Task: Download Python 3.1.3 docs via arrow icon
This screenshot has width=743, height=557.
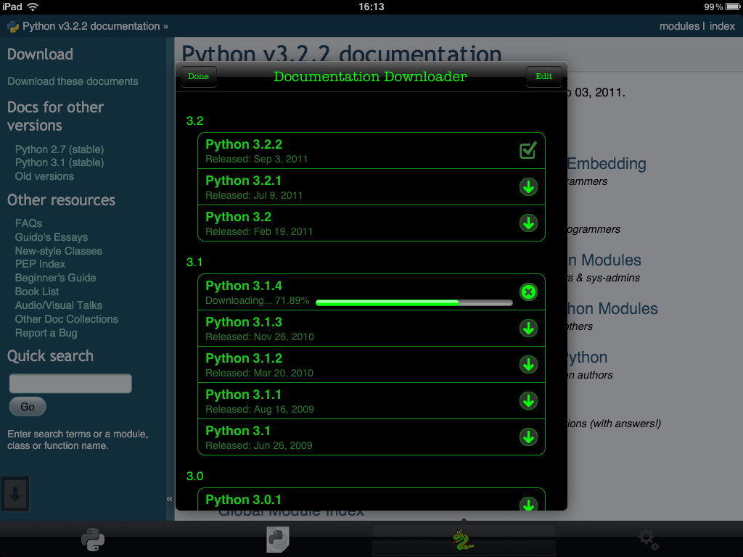Action: tap(528, 329)
